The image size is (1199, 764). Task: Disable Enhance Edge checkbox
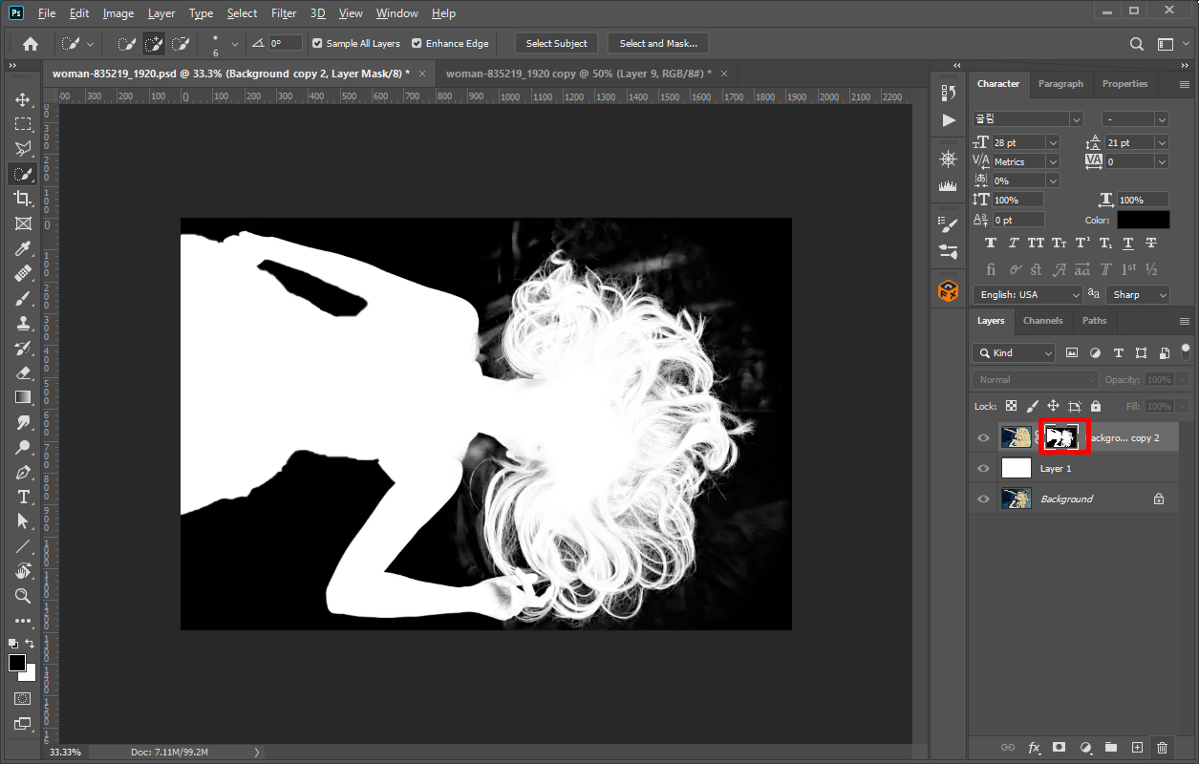417,44
